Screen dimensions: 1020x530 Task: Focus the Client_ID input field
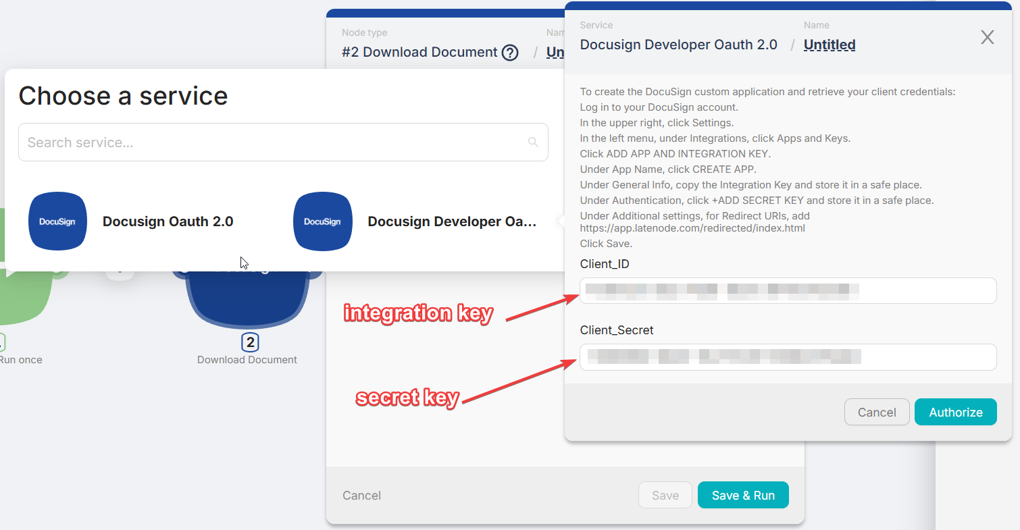[788, 291]
